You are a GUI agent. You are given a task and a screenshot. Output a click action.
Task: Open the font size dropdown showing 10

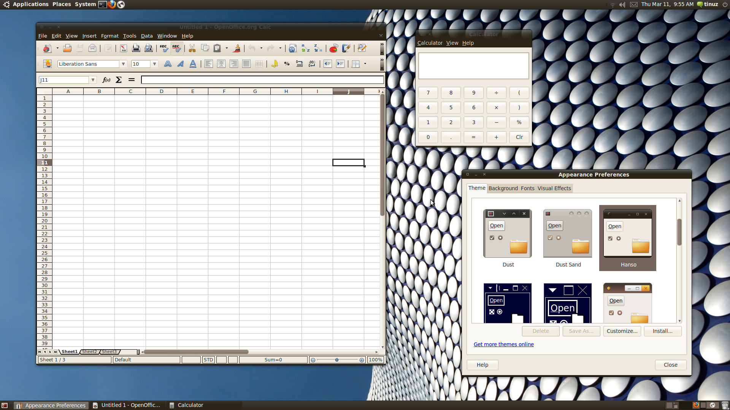click(x=155, y=64)
